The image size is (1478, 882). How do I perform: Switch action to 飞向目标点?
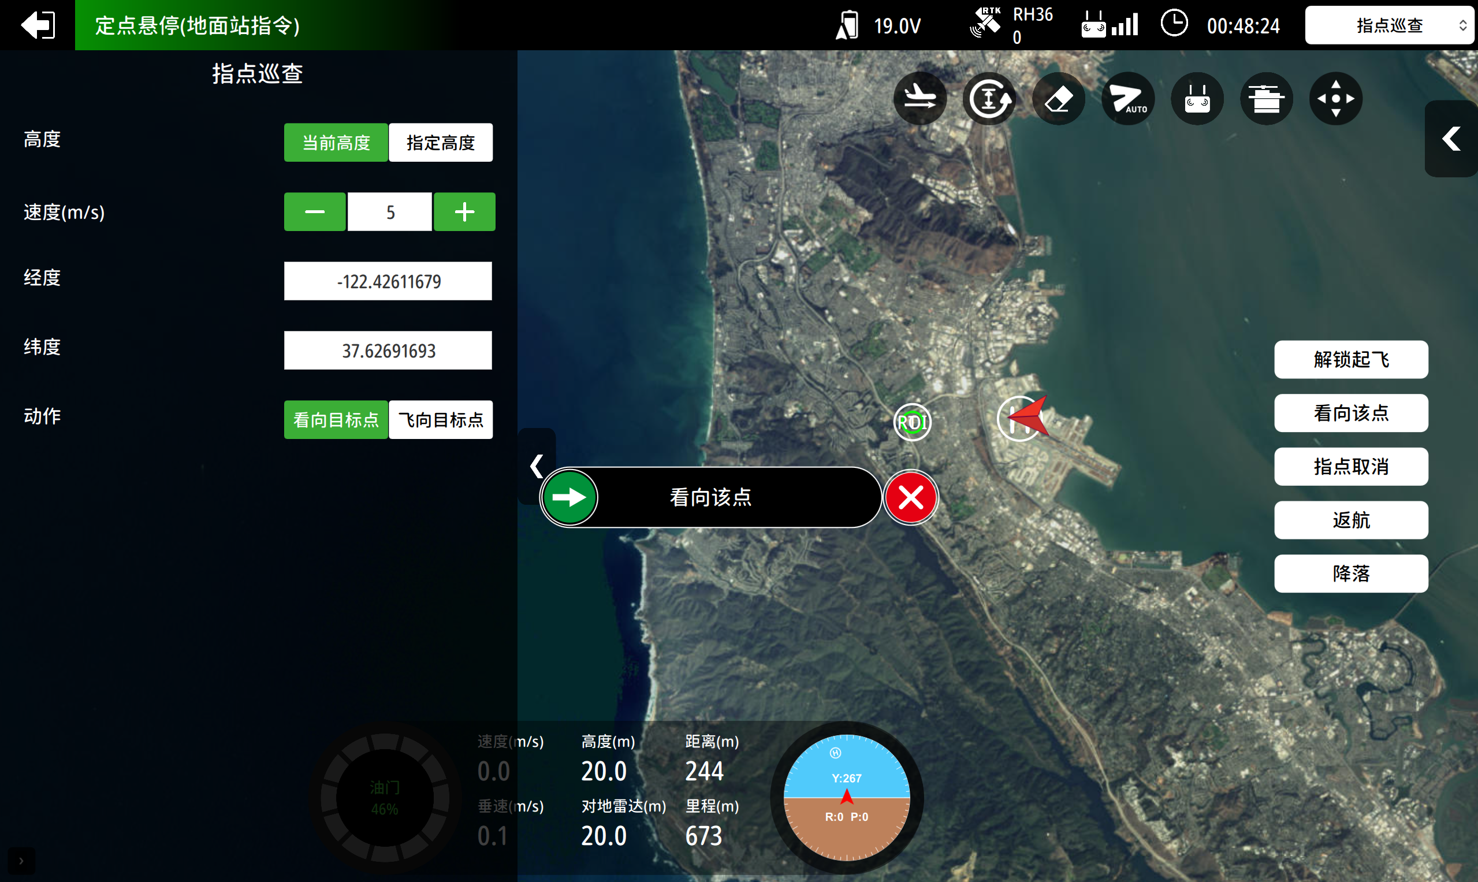[x=440, y=419]
